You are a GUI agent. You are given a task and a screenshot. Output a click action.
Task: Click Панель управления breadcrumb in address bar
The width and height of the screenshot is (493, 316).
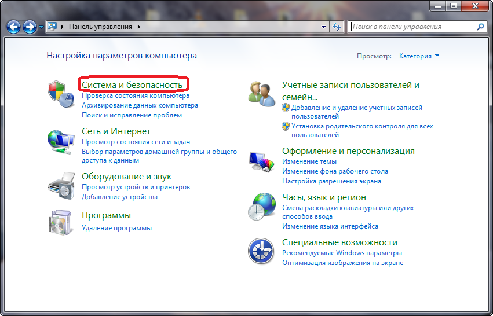pos(100,27)
